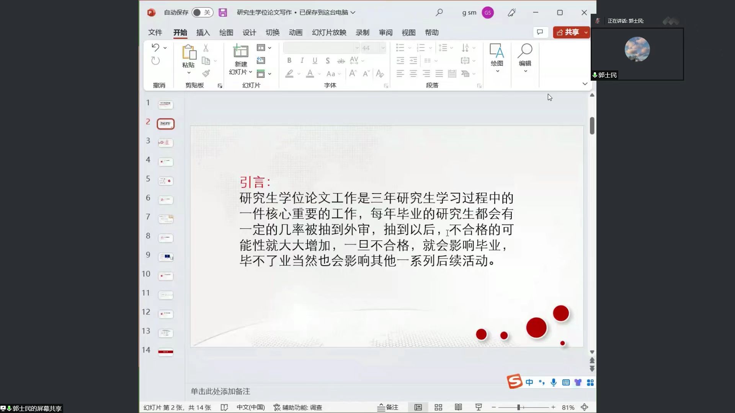Click the Undo arrow icon

click(x=155, y=48)
